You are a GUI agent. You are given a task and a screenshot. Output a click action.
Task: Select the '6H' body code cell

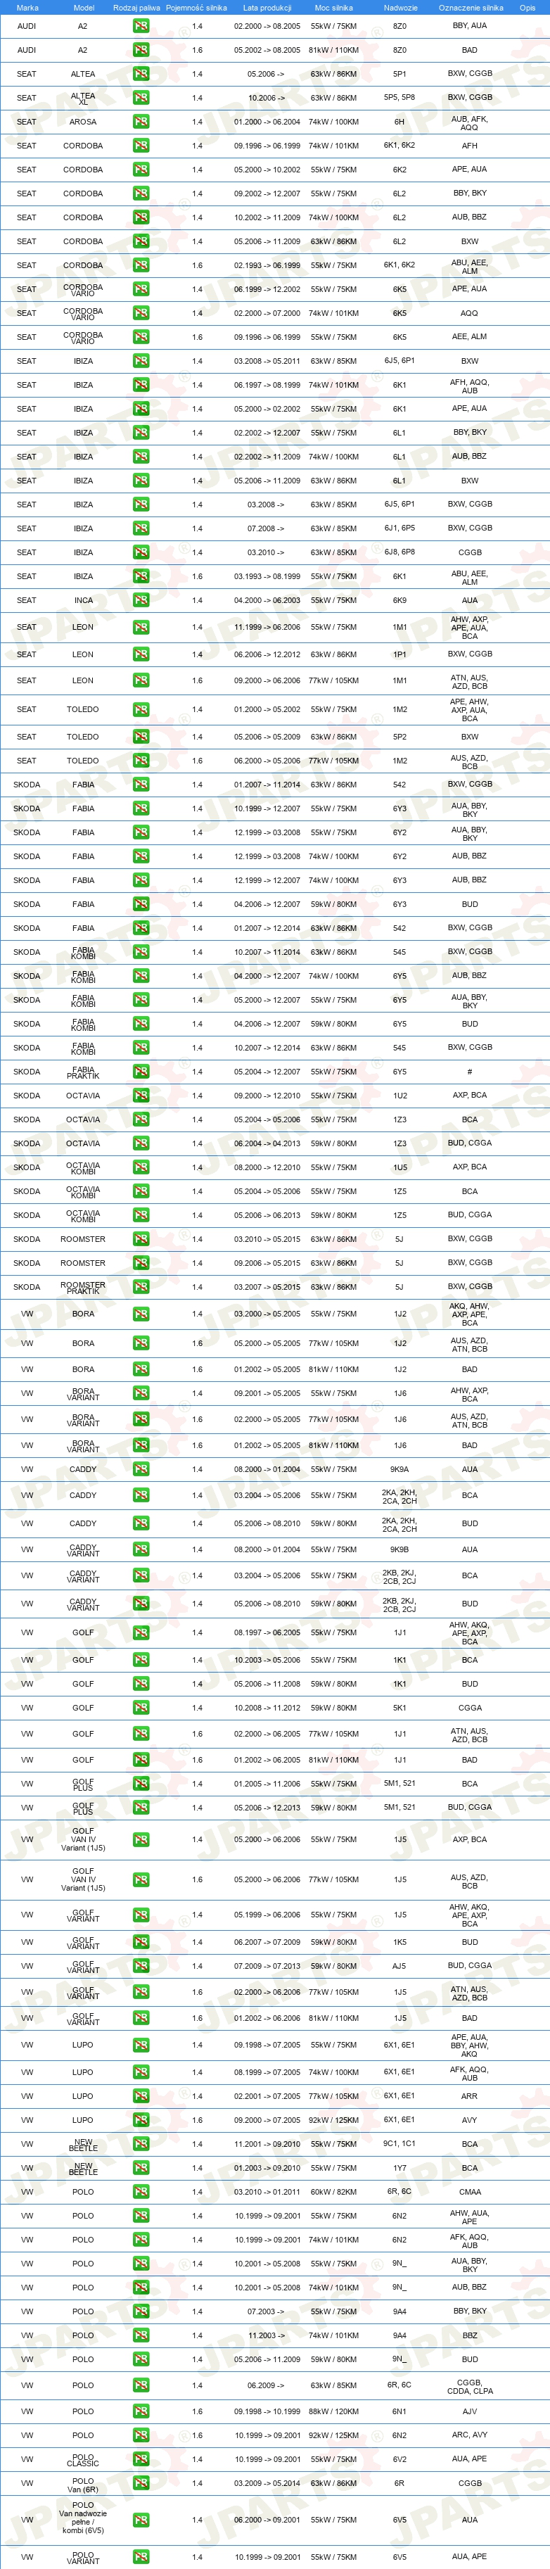point(399,122)
